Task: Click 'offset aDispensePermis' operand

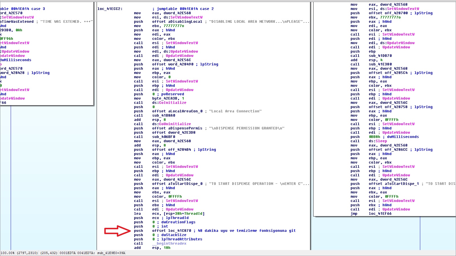Action: click(x=177, y=128)
